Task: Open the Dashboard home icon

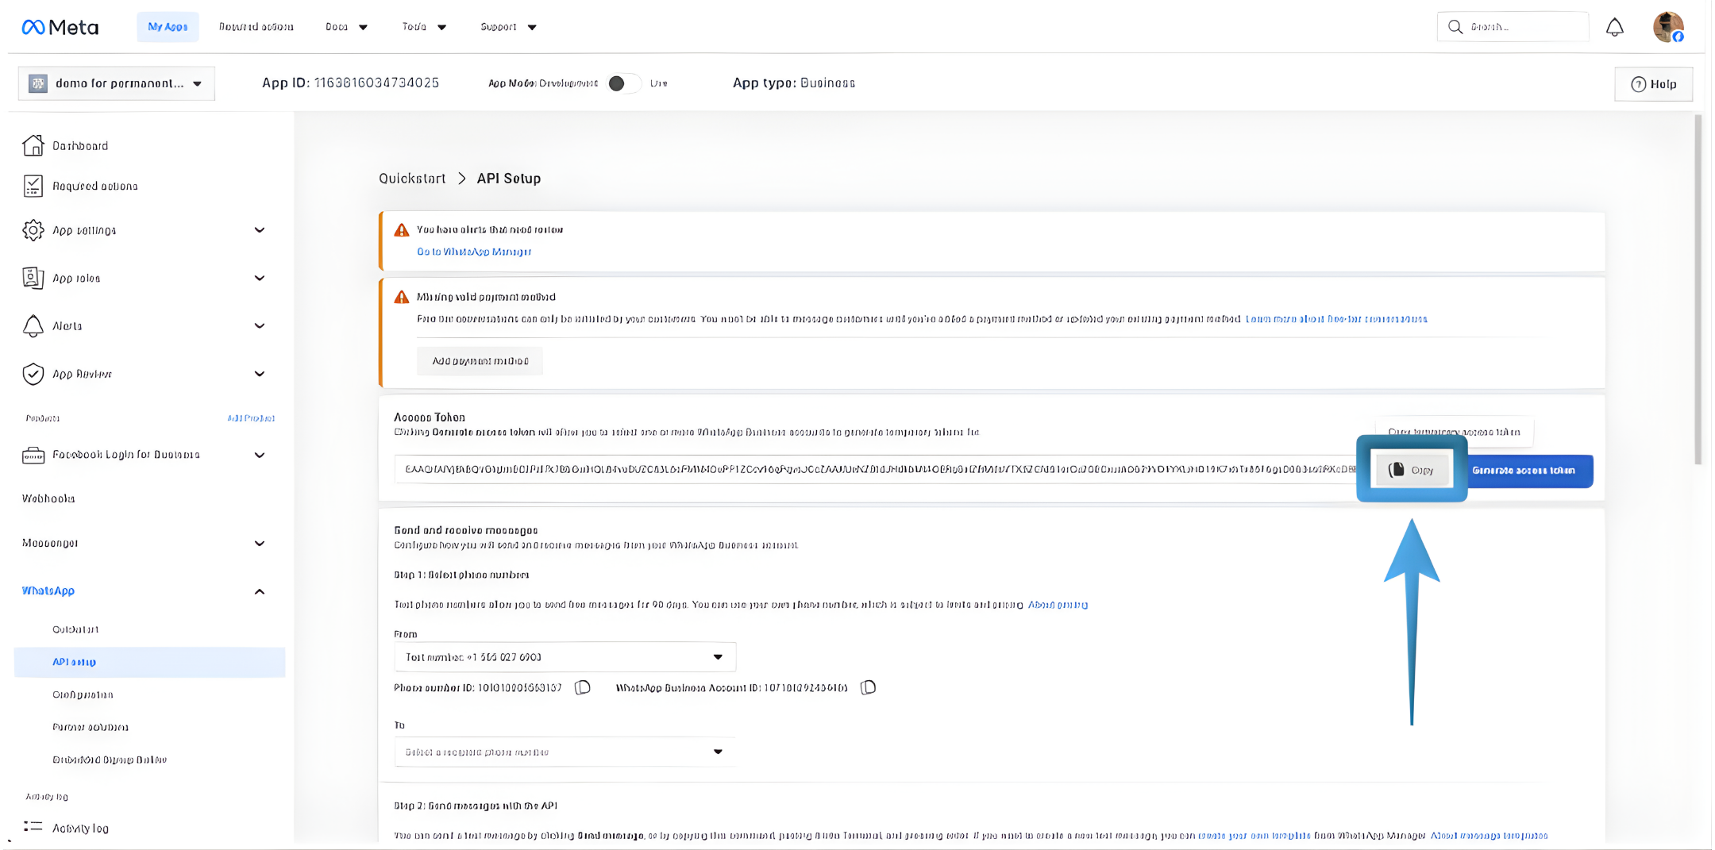Action: coord(33,146)
